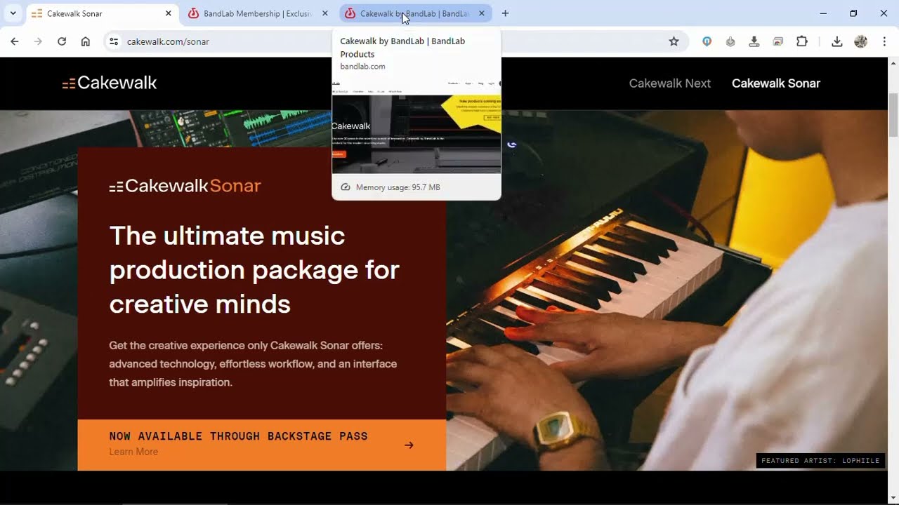The image size is (899, 505).
Task: Open a new browser tab
Action: tap(505, 13)
